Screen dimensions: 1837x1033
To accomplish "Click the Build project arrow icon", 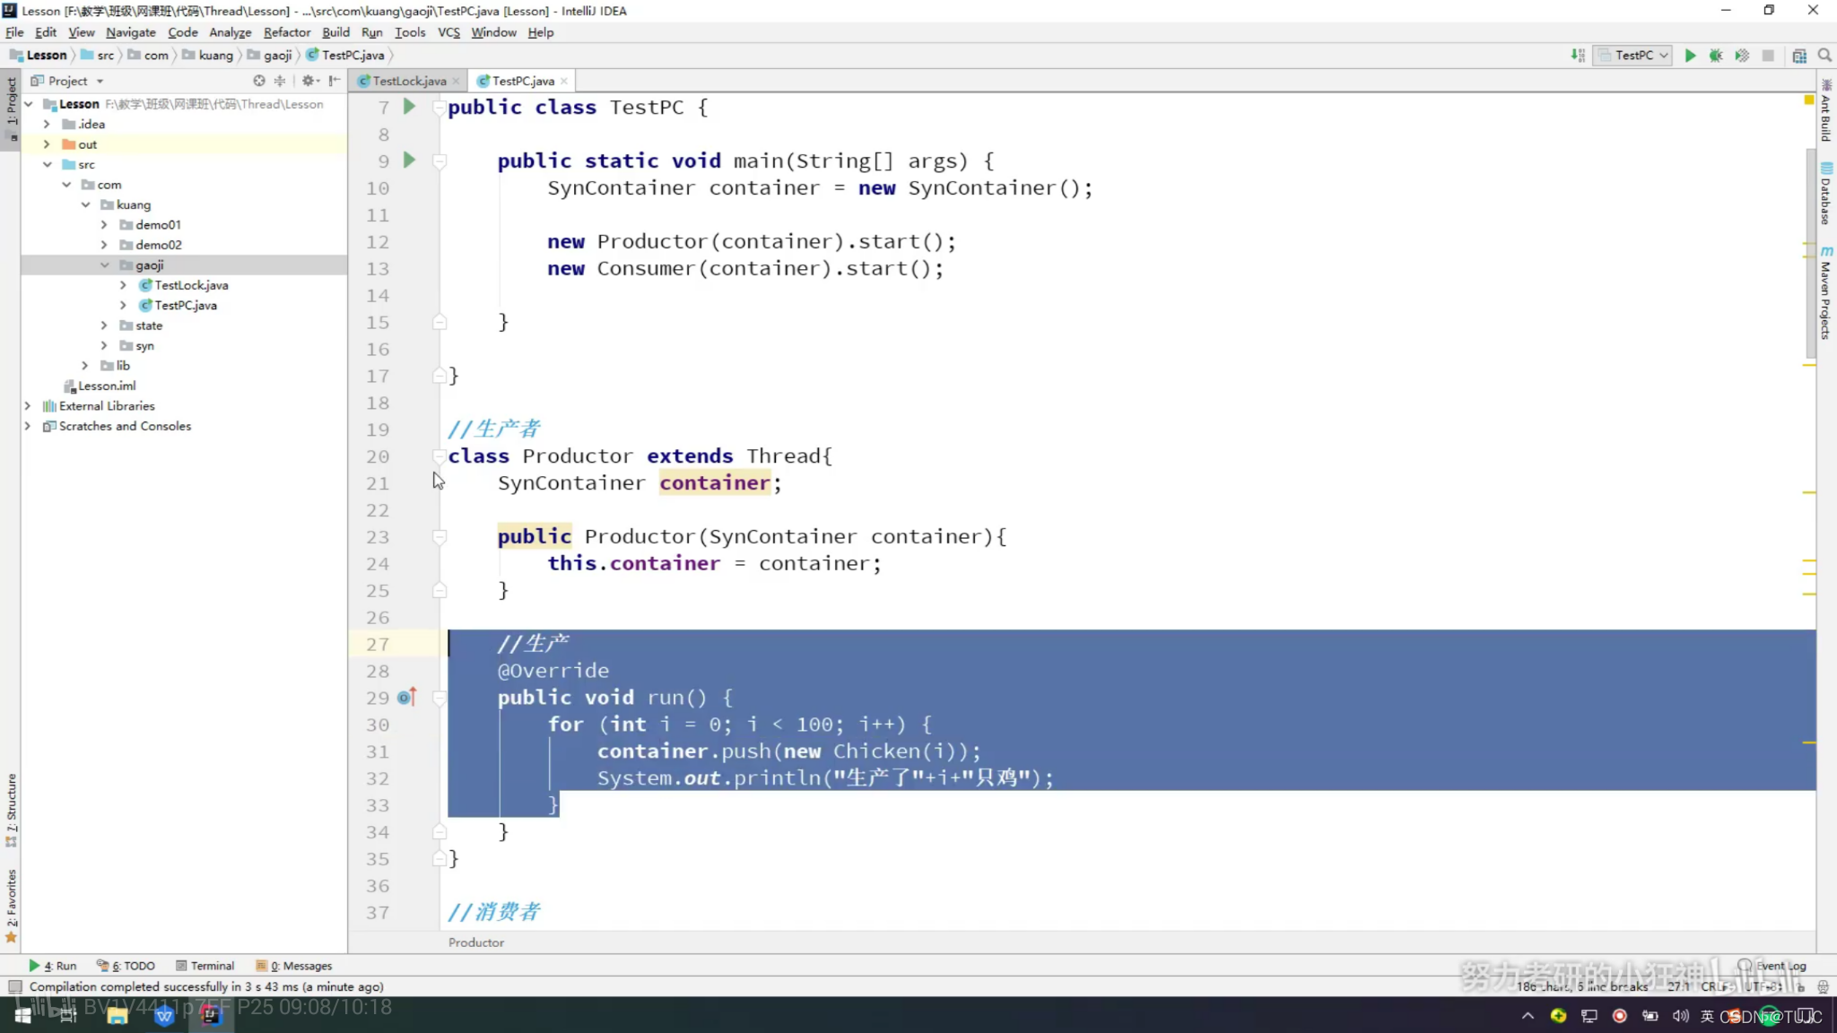I will coord(1578,56).
